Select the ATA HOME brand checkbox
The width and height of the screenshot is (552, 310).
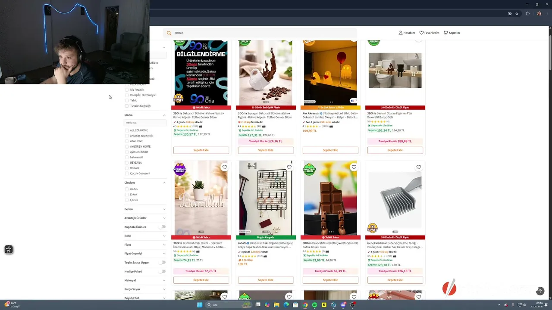[x=127, y=141]
